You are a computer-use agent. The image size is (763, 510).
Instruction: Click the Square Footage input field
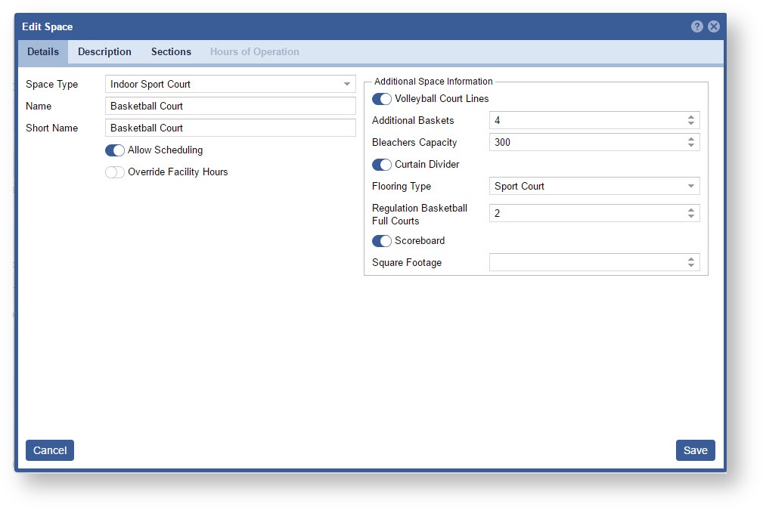[586, 262]
